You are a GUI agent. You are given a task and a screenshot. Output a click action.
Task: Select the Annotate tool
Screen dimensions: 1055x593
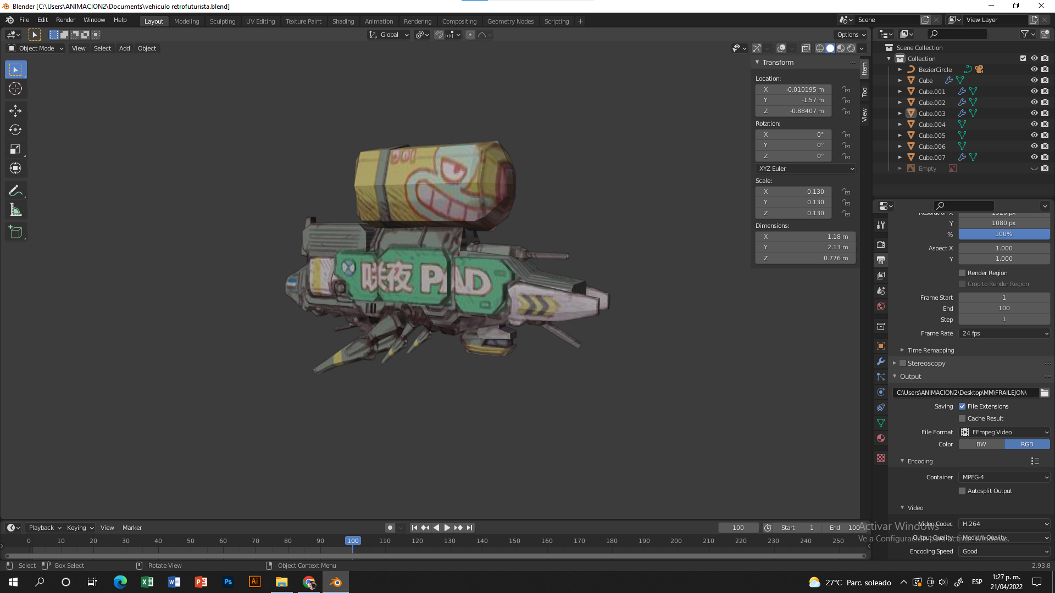click(15, 190)
